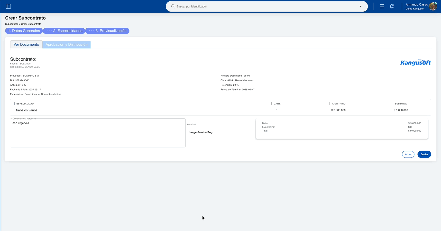Click Fecha de Inicio: 2025-09-17

[x=25, y=90]
